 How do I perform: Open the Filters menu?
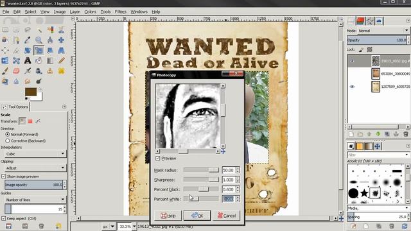coord(120,12)
